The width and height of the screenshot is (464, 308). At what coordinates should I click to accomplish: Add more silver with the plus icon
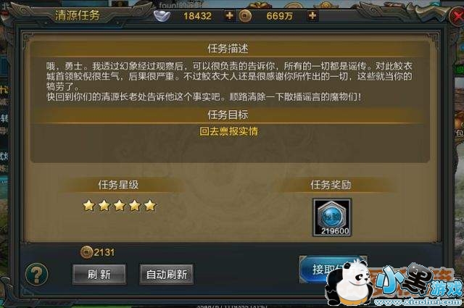pyautogui.click(x=230, y=15)
